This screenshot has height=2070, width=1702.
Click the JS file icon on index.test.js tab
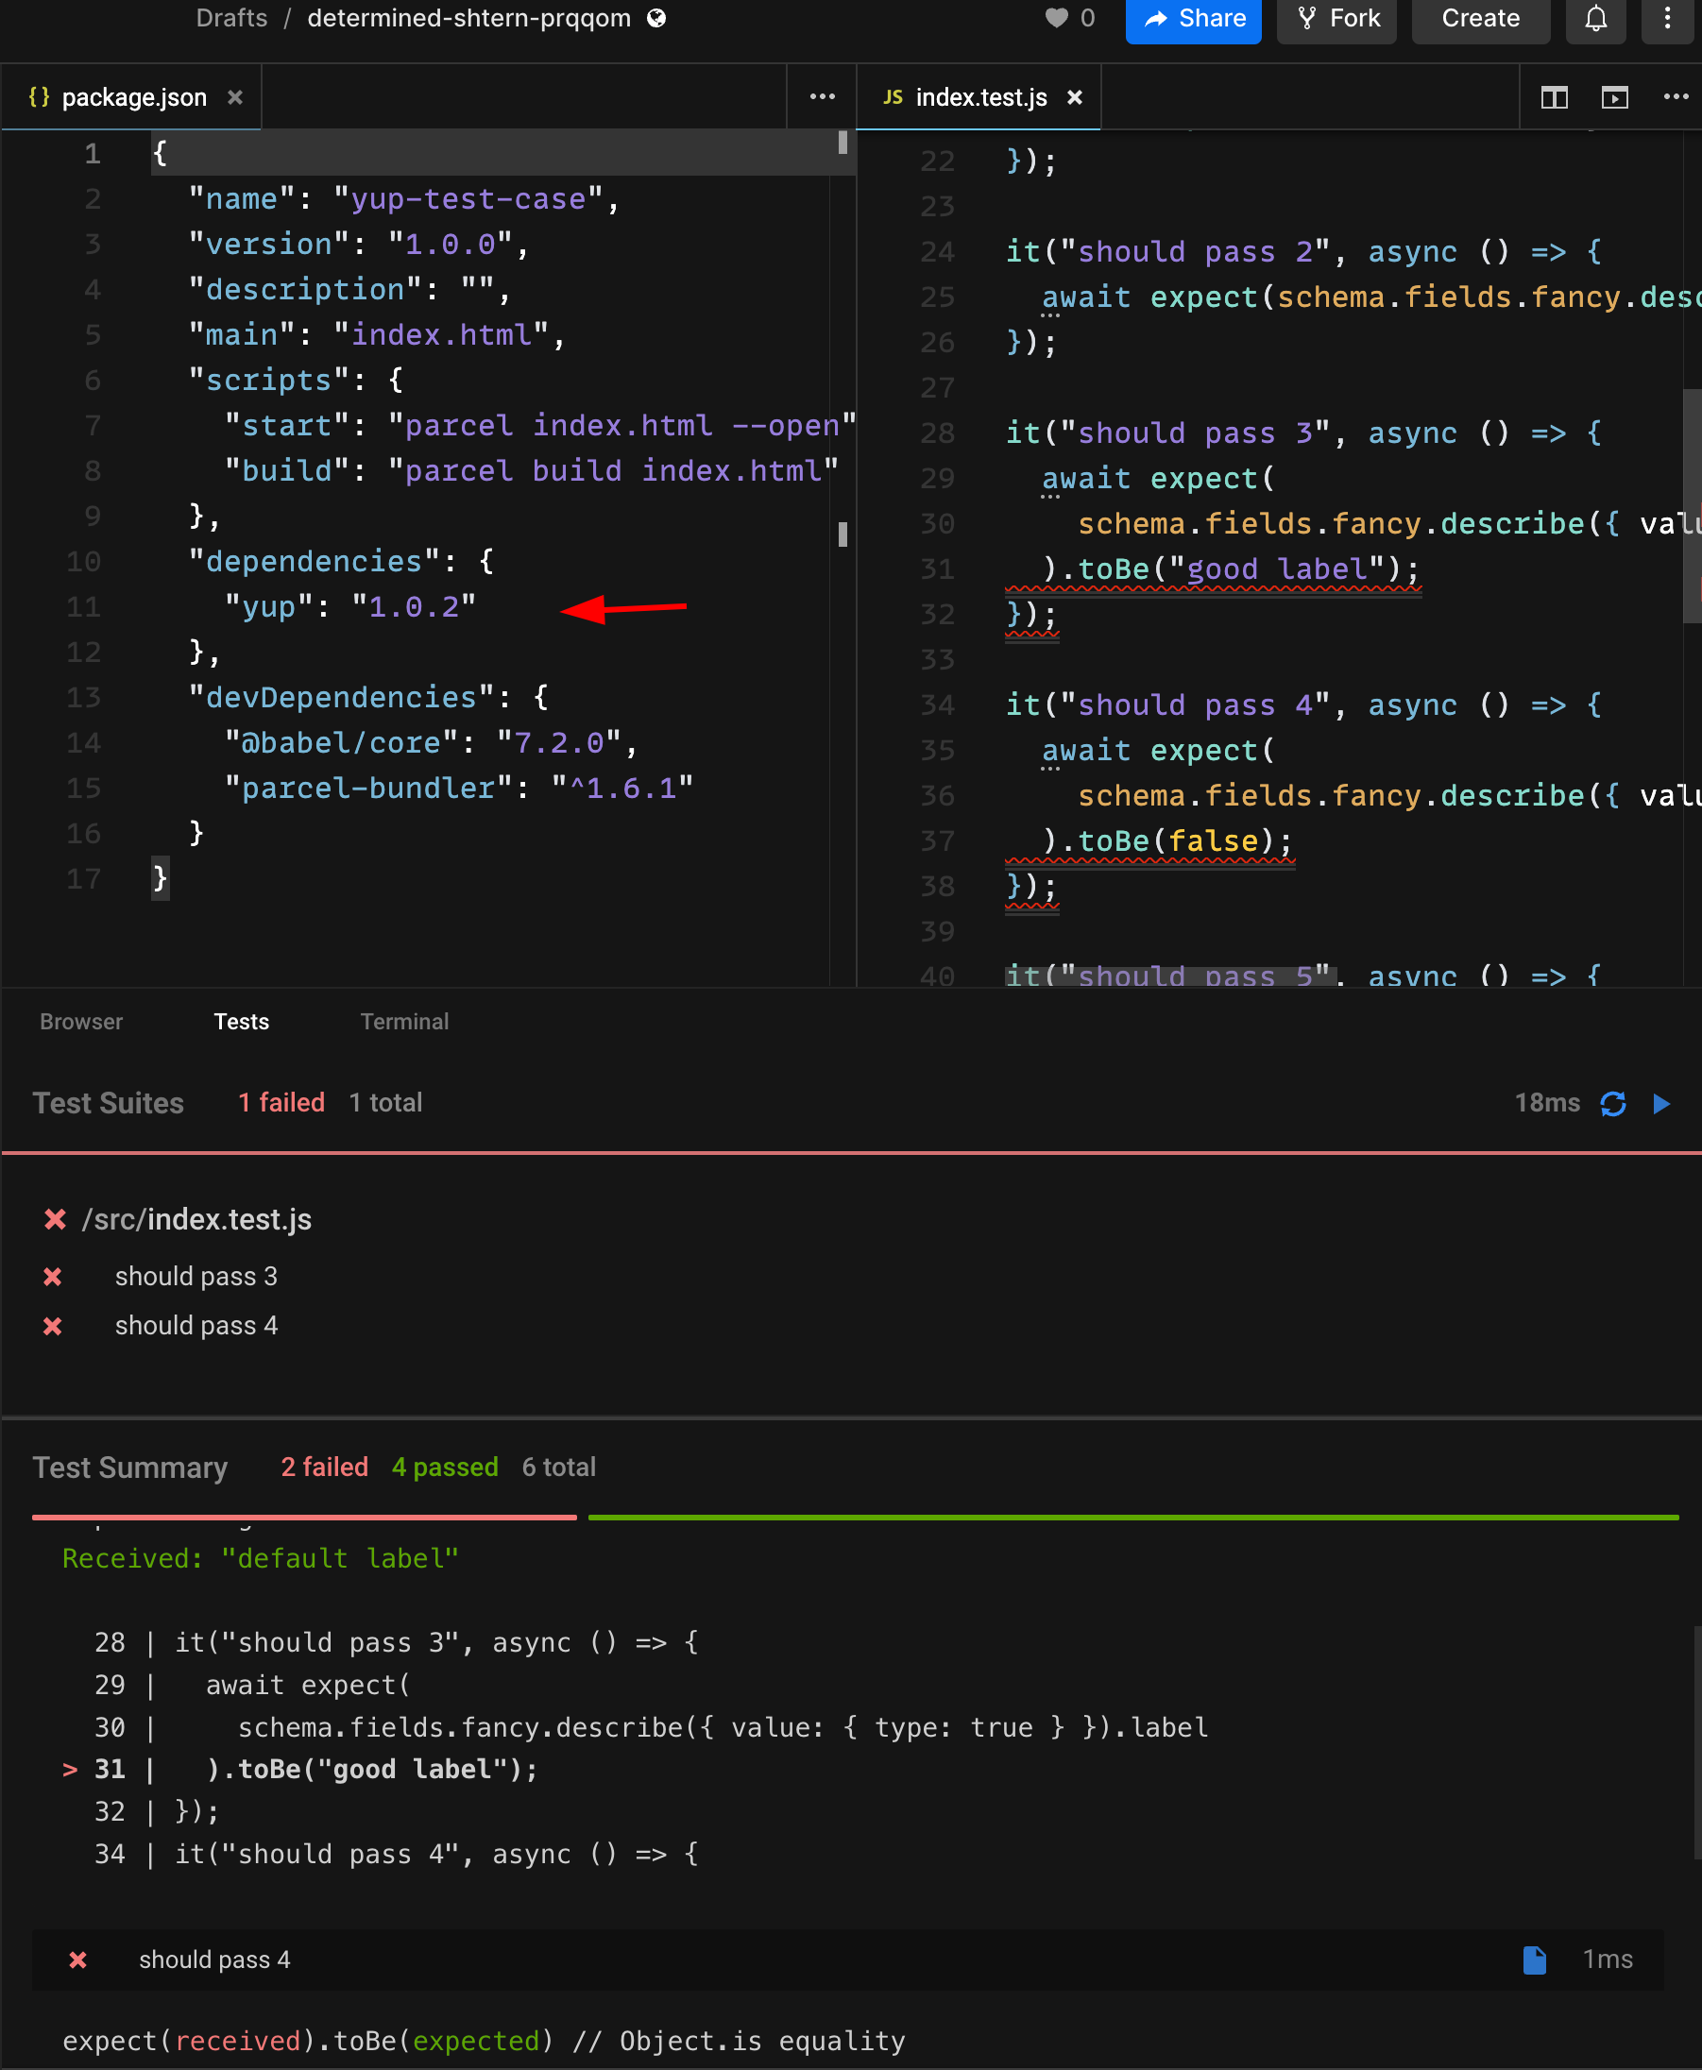coord(894,97)
